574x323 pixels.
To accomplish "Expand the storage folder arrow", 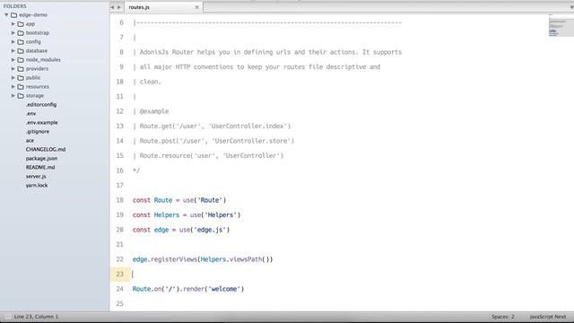I will click(x=13, y=96).
